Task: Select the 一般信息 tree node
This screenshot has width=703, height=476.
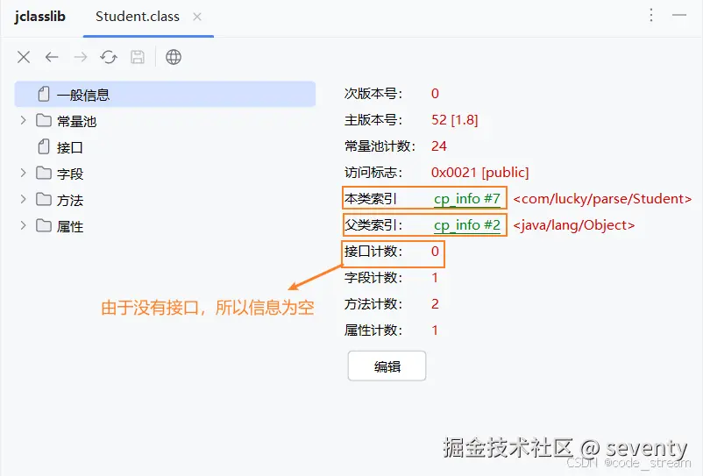Action: (x=165, y=94)
